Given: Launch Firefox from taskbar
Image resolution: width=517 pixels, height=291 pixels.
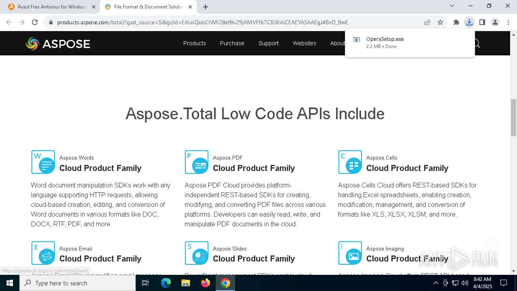Looking at the screenshot, I should [x=206, y=283].
